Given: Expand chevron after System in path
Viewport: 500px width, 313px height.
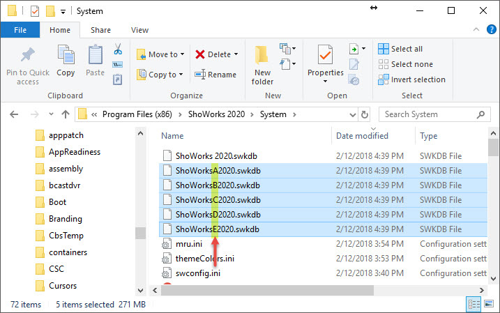Looking at the screenshot, I should pyautogui.click(x=294, y=114).
